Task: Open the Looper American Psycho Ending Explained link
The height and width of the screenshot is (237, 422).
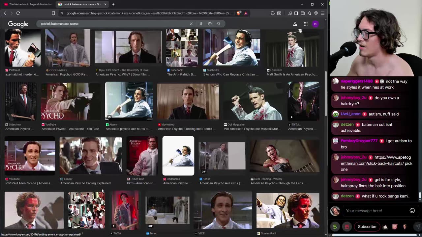Action: 85,183
